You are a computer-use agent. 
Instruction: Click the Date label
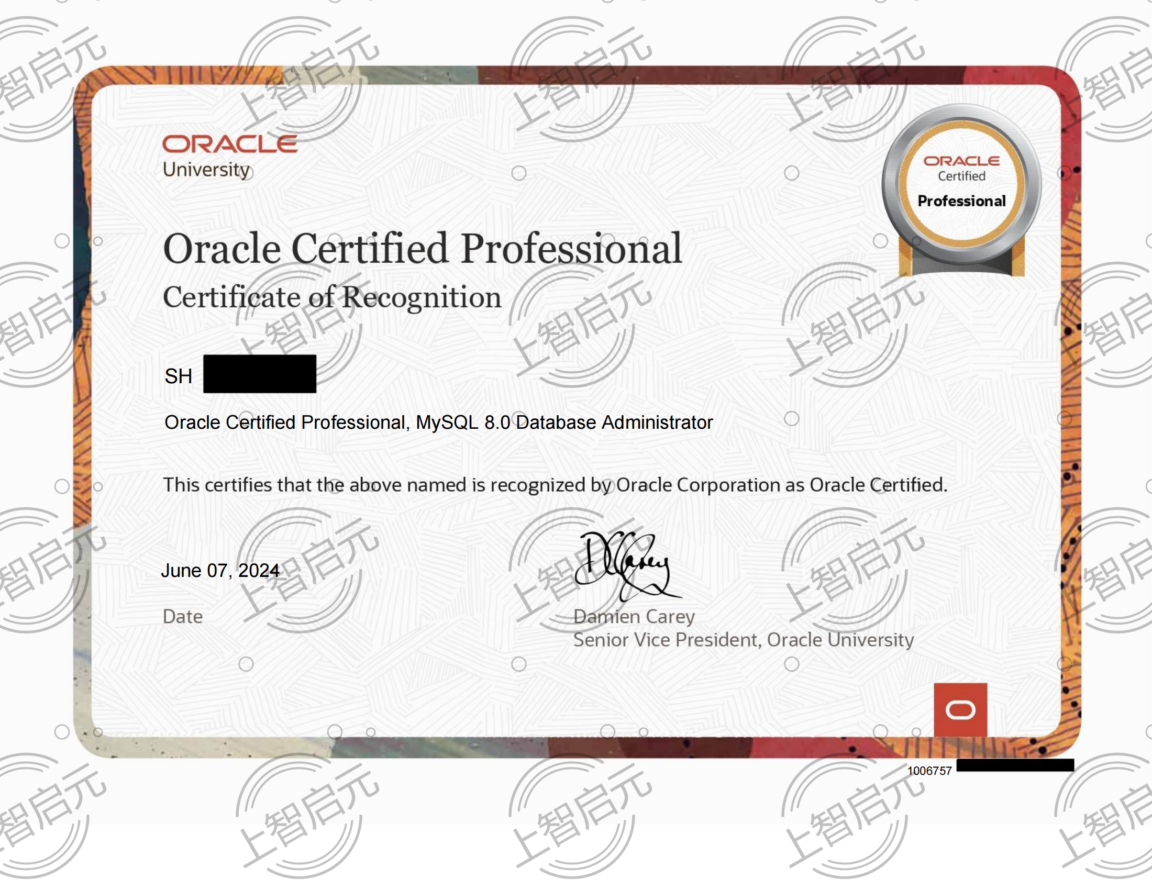tap(183, 616)
